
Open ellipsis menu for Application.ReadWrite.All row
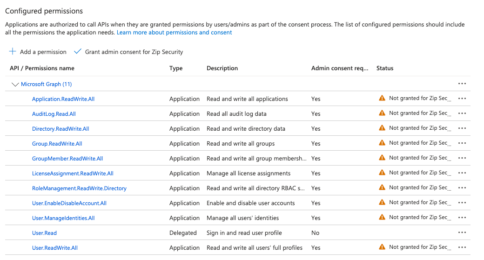pyautogui.click(x=462, y=99)
